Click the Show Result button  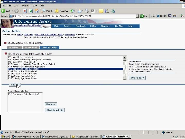coord(55,110)
